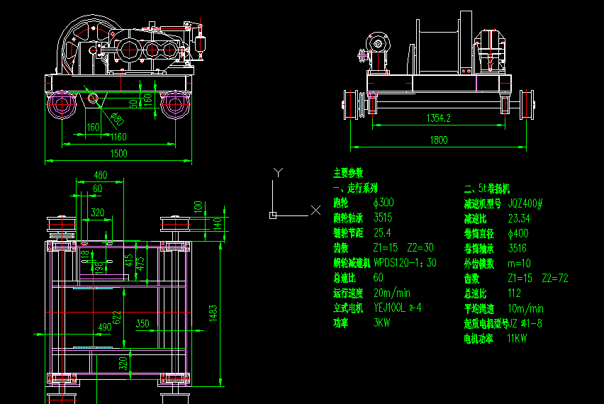Click the φ400 drum diameter value
Screen dimensions: 604x404
[518, 233]
